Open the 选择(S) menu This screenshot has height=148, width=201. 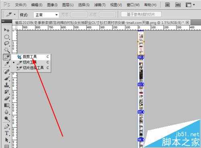tap(84, 5)
